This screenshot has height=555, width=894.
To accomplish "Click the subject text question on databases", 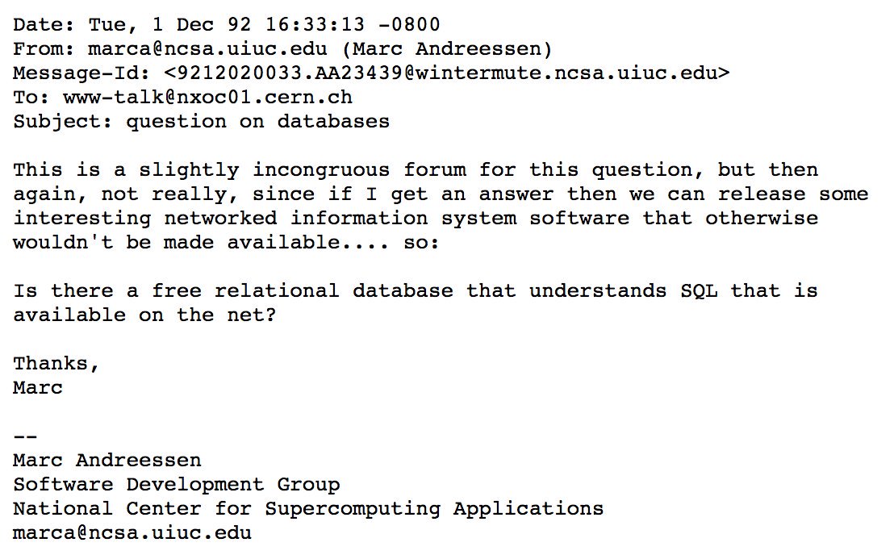I will click(x=257, y=122).
